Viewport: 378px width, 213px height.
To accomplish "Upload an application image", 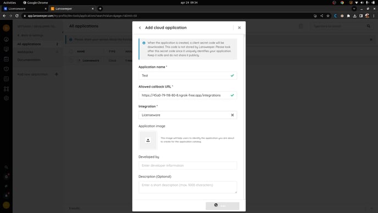I will 148,140.
